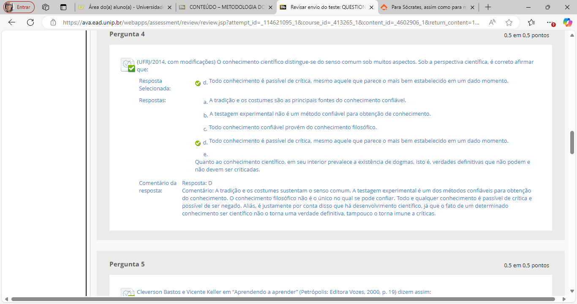Click green check beside selected answer d
Image resolution: width=577 pixels, height=304 pixels.
pos(198,83)
